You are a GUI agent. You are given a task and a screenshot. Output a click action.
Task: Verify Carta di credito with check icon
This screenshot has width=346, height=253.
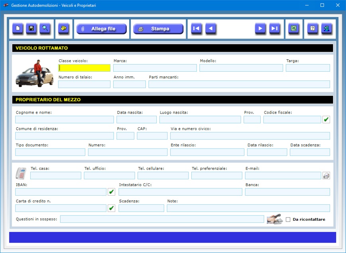coord(112,208)
